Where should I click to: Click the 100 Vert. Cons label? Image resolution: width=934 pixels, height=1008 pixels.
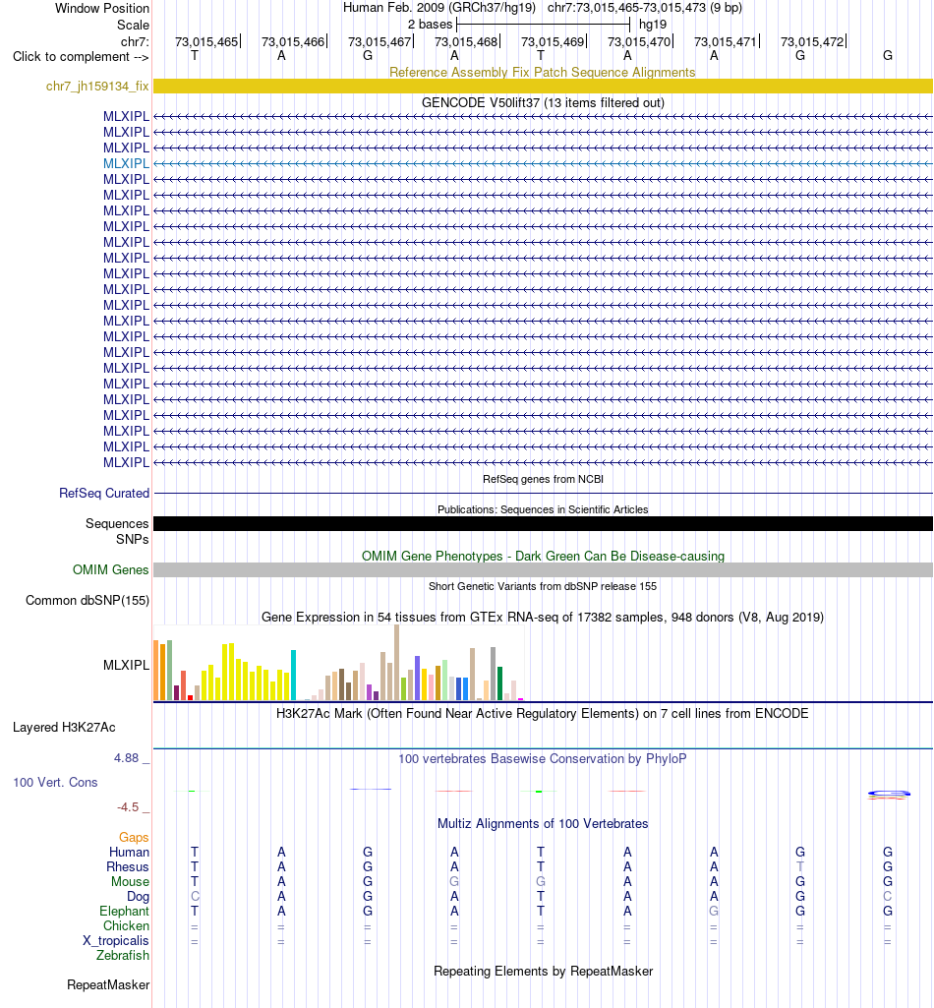55,783
